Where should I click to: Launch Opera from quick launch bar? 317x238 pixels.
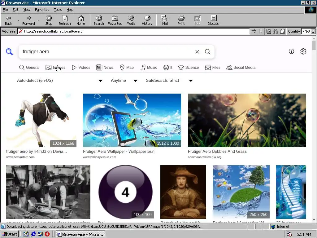click(47, 234)
